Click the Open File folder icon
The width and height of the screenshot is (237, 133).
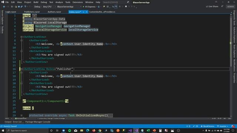coord(16,7)
